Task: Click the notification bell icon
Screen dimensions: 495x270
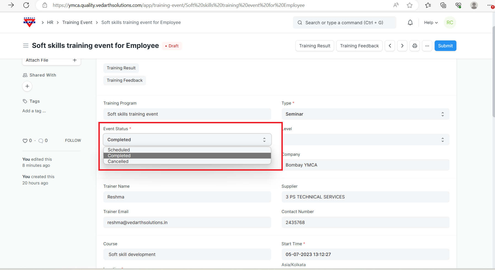Action: click(x=410, y=23)
